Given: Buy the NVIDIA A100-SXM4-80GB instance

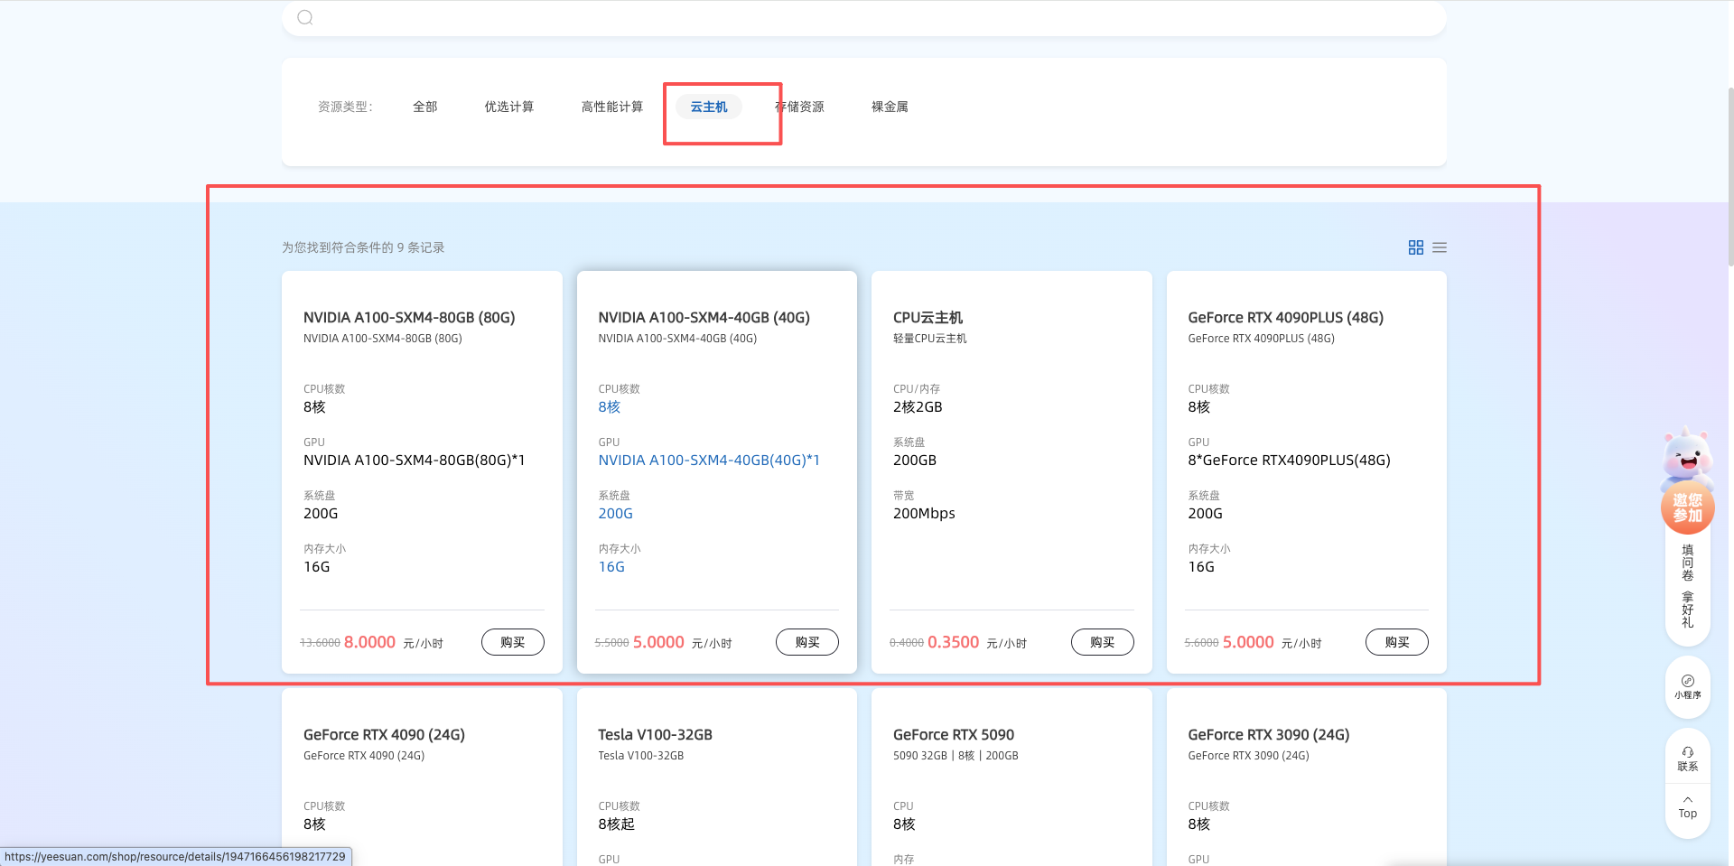Looking at the screenshot, I should pos(512,642).
